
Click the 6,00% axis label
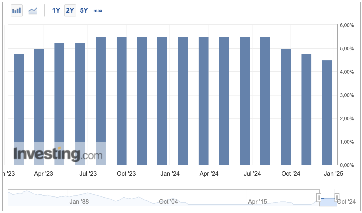(x=347, y=25)
